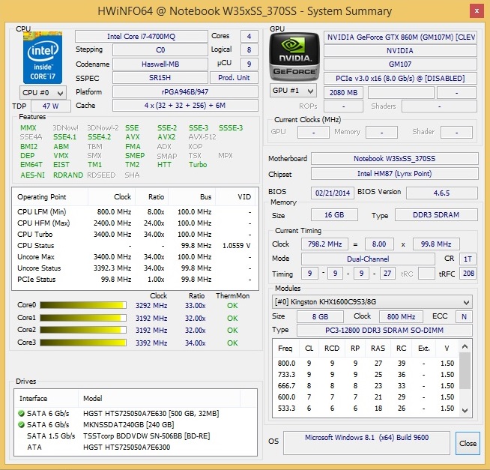
Task: Click the AES-NI feature label
Action: pyautogui.click(x=32, y=175)
